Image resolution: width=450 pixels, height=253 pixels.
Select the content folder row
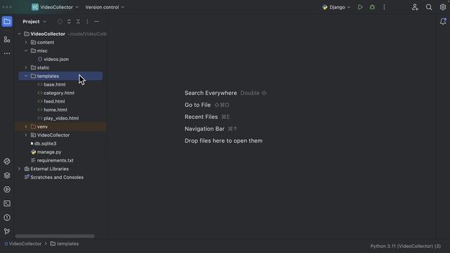click(x=60, y=42)
